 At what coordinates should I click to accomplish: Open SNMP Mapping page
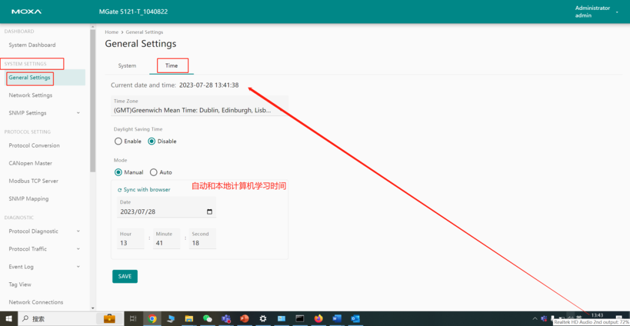(29, 199)
